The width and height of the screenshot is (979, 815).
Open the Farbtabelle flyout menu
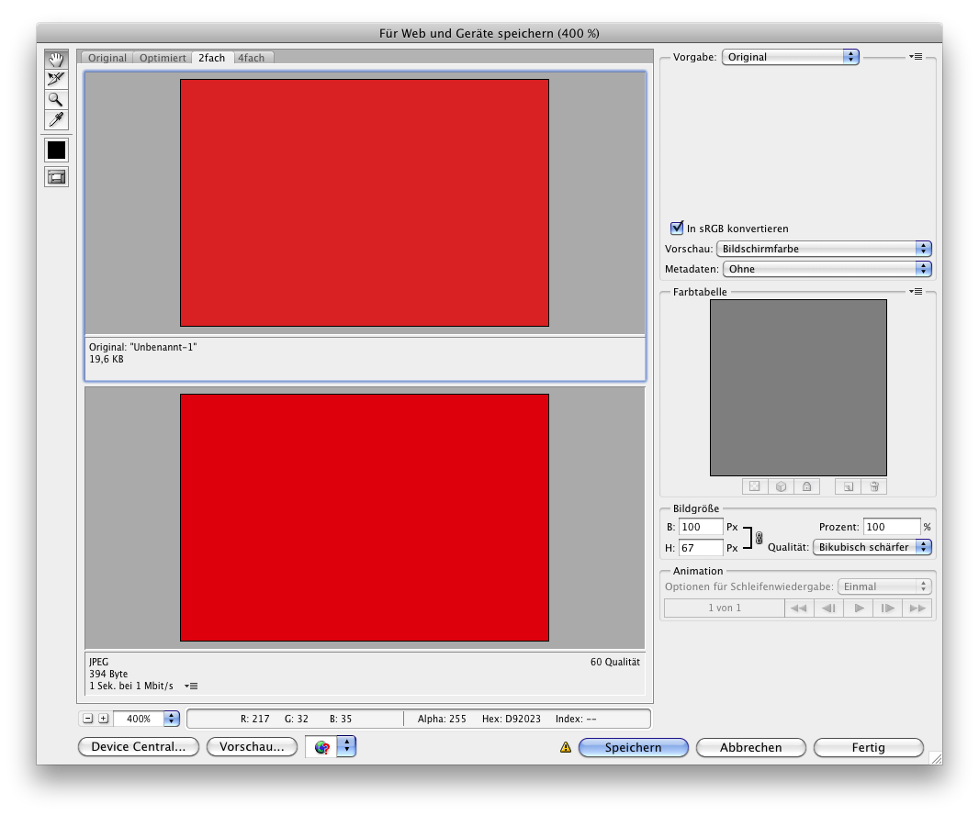pos(916,292)
